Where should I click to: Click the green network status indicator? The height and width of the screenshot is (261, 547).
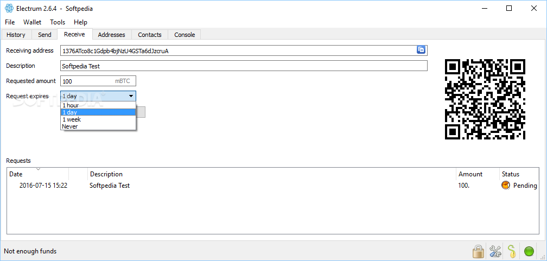tap(529, 251)
